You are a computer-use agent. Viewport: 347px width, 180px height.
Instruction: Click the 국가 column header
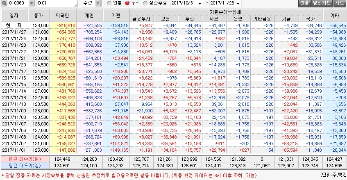(311, 19)
